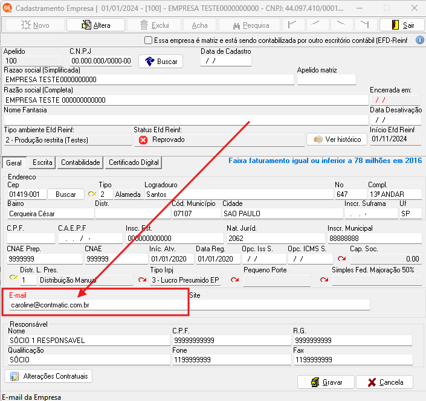Click red arrow beside Pequeno Porte
Screen dimensions: 426x401
(x=234, y=280)
